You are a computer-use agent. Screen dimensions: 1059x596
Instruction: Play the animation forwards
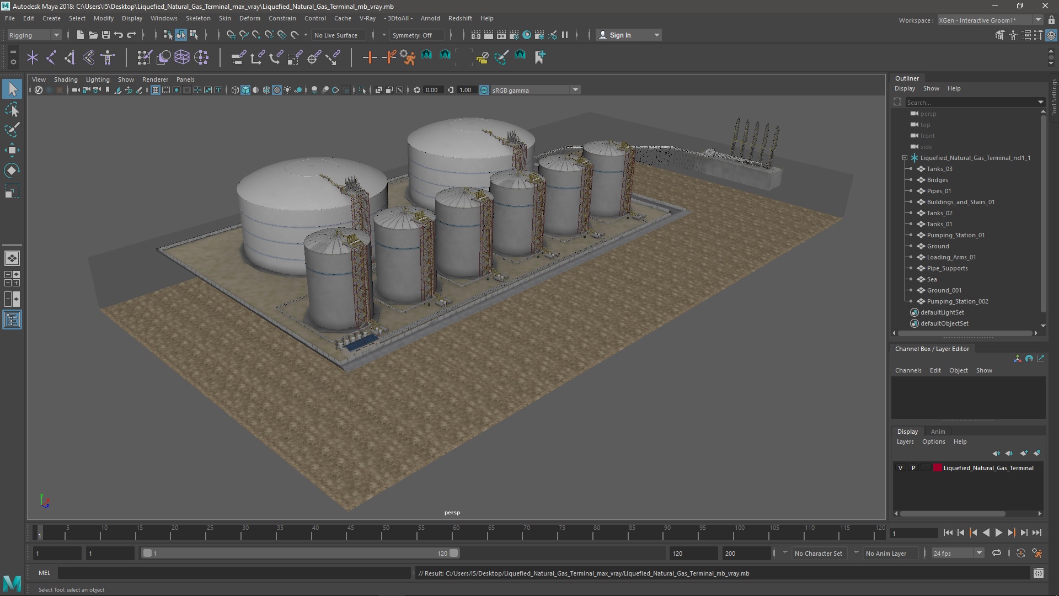[x=998, y=533]
